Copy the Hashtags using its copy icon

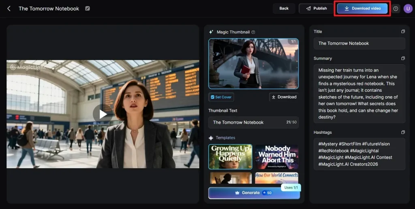coord(403,133)
